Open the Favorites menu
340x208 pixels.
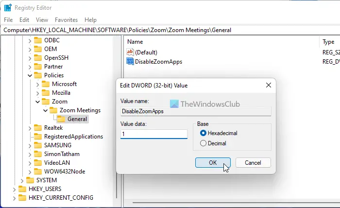click(x=66, y=20)
